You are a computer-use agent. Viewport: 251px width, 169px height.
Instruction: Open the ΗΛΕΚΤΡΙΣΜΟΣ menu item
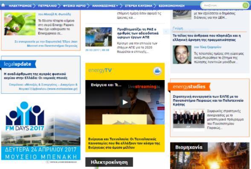click(20, 6)
